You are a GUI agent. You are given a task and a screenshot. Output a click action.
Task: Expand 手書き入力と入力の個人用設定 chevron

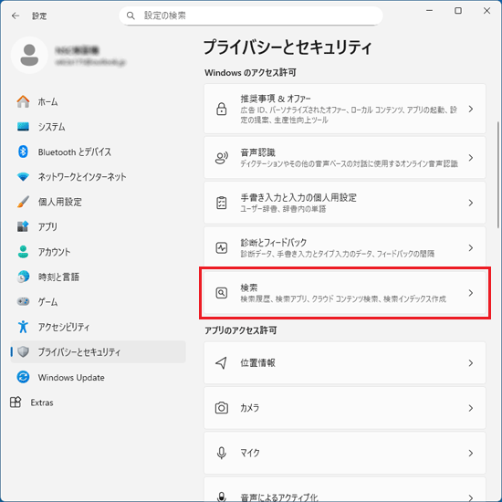[x=471, y=203]
